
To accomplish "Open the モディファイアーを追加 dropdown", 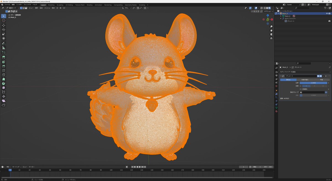I will click(305, 72).
